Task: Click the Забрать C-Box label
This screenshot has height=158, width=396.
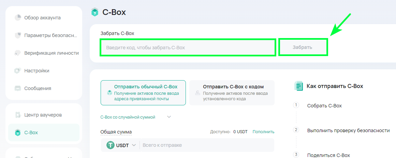Action: tap(117, 33)
